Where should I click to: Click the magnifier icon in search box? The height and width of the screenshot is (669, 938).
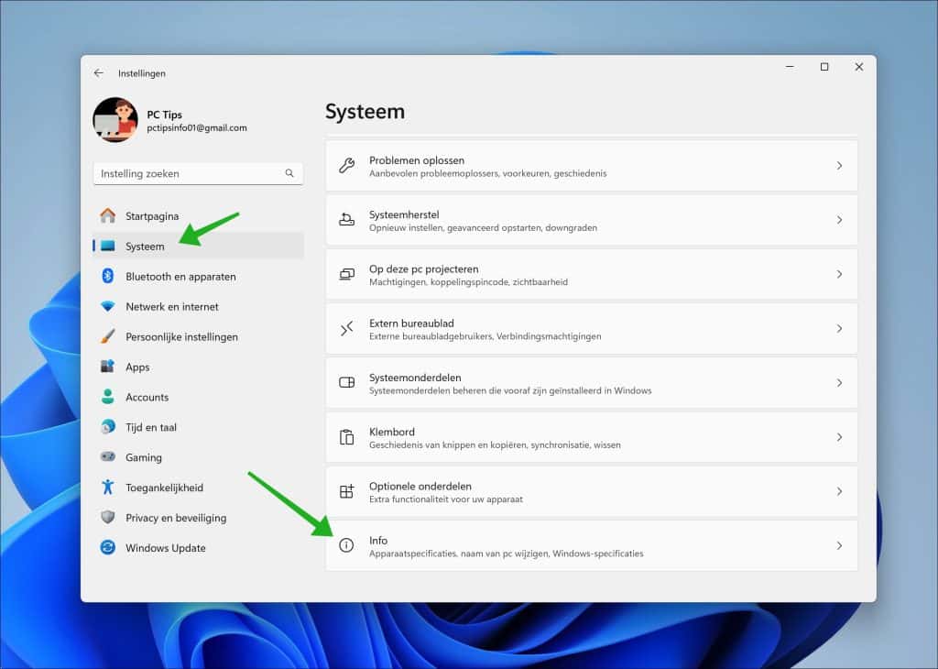[289, 173]
